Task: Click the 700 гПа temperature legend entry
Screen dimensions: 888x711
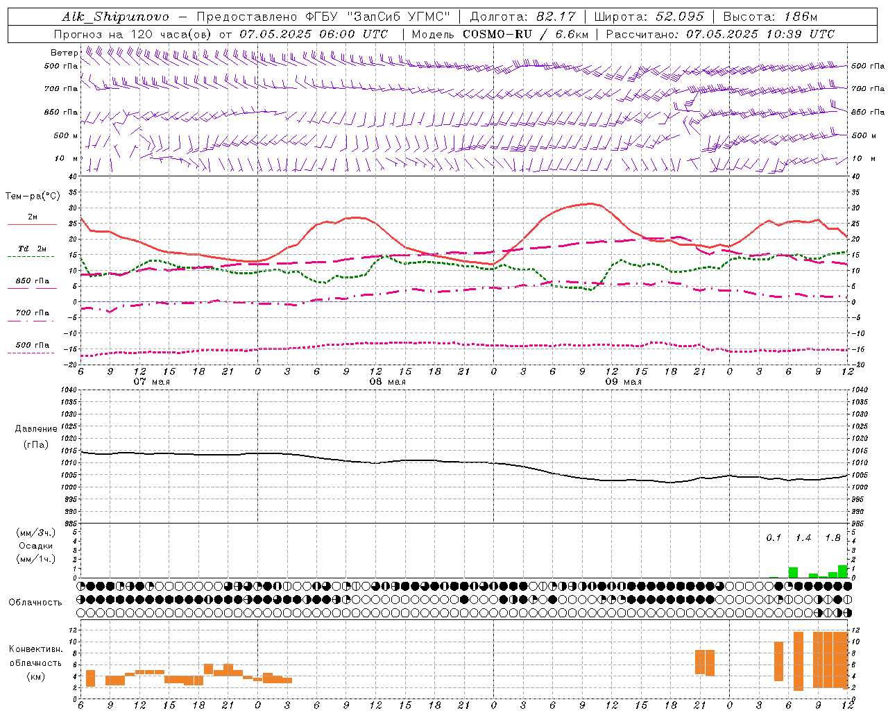Action: coord(32,313)
